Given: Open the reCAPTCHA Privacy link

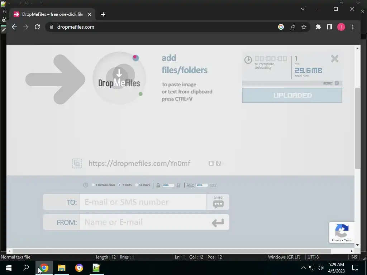Looking at the screenshot, I should pyautogui.click(x=336, y=240).
